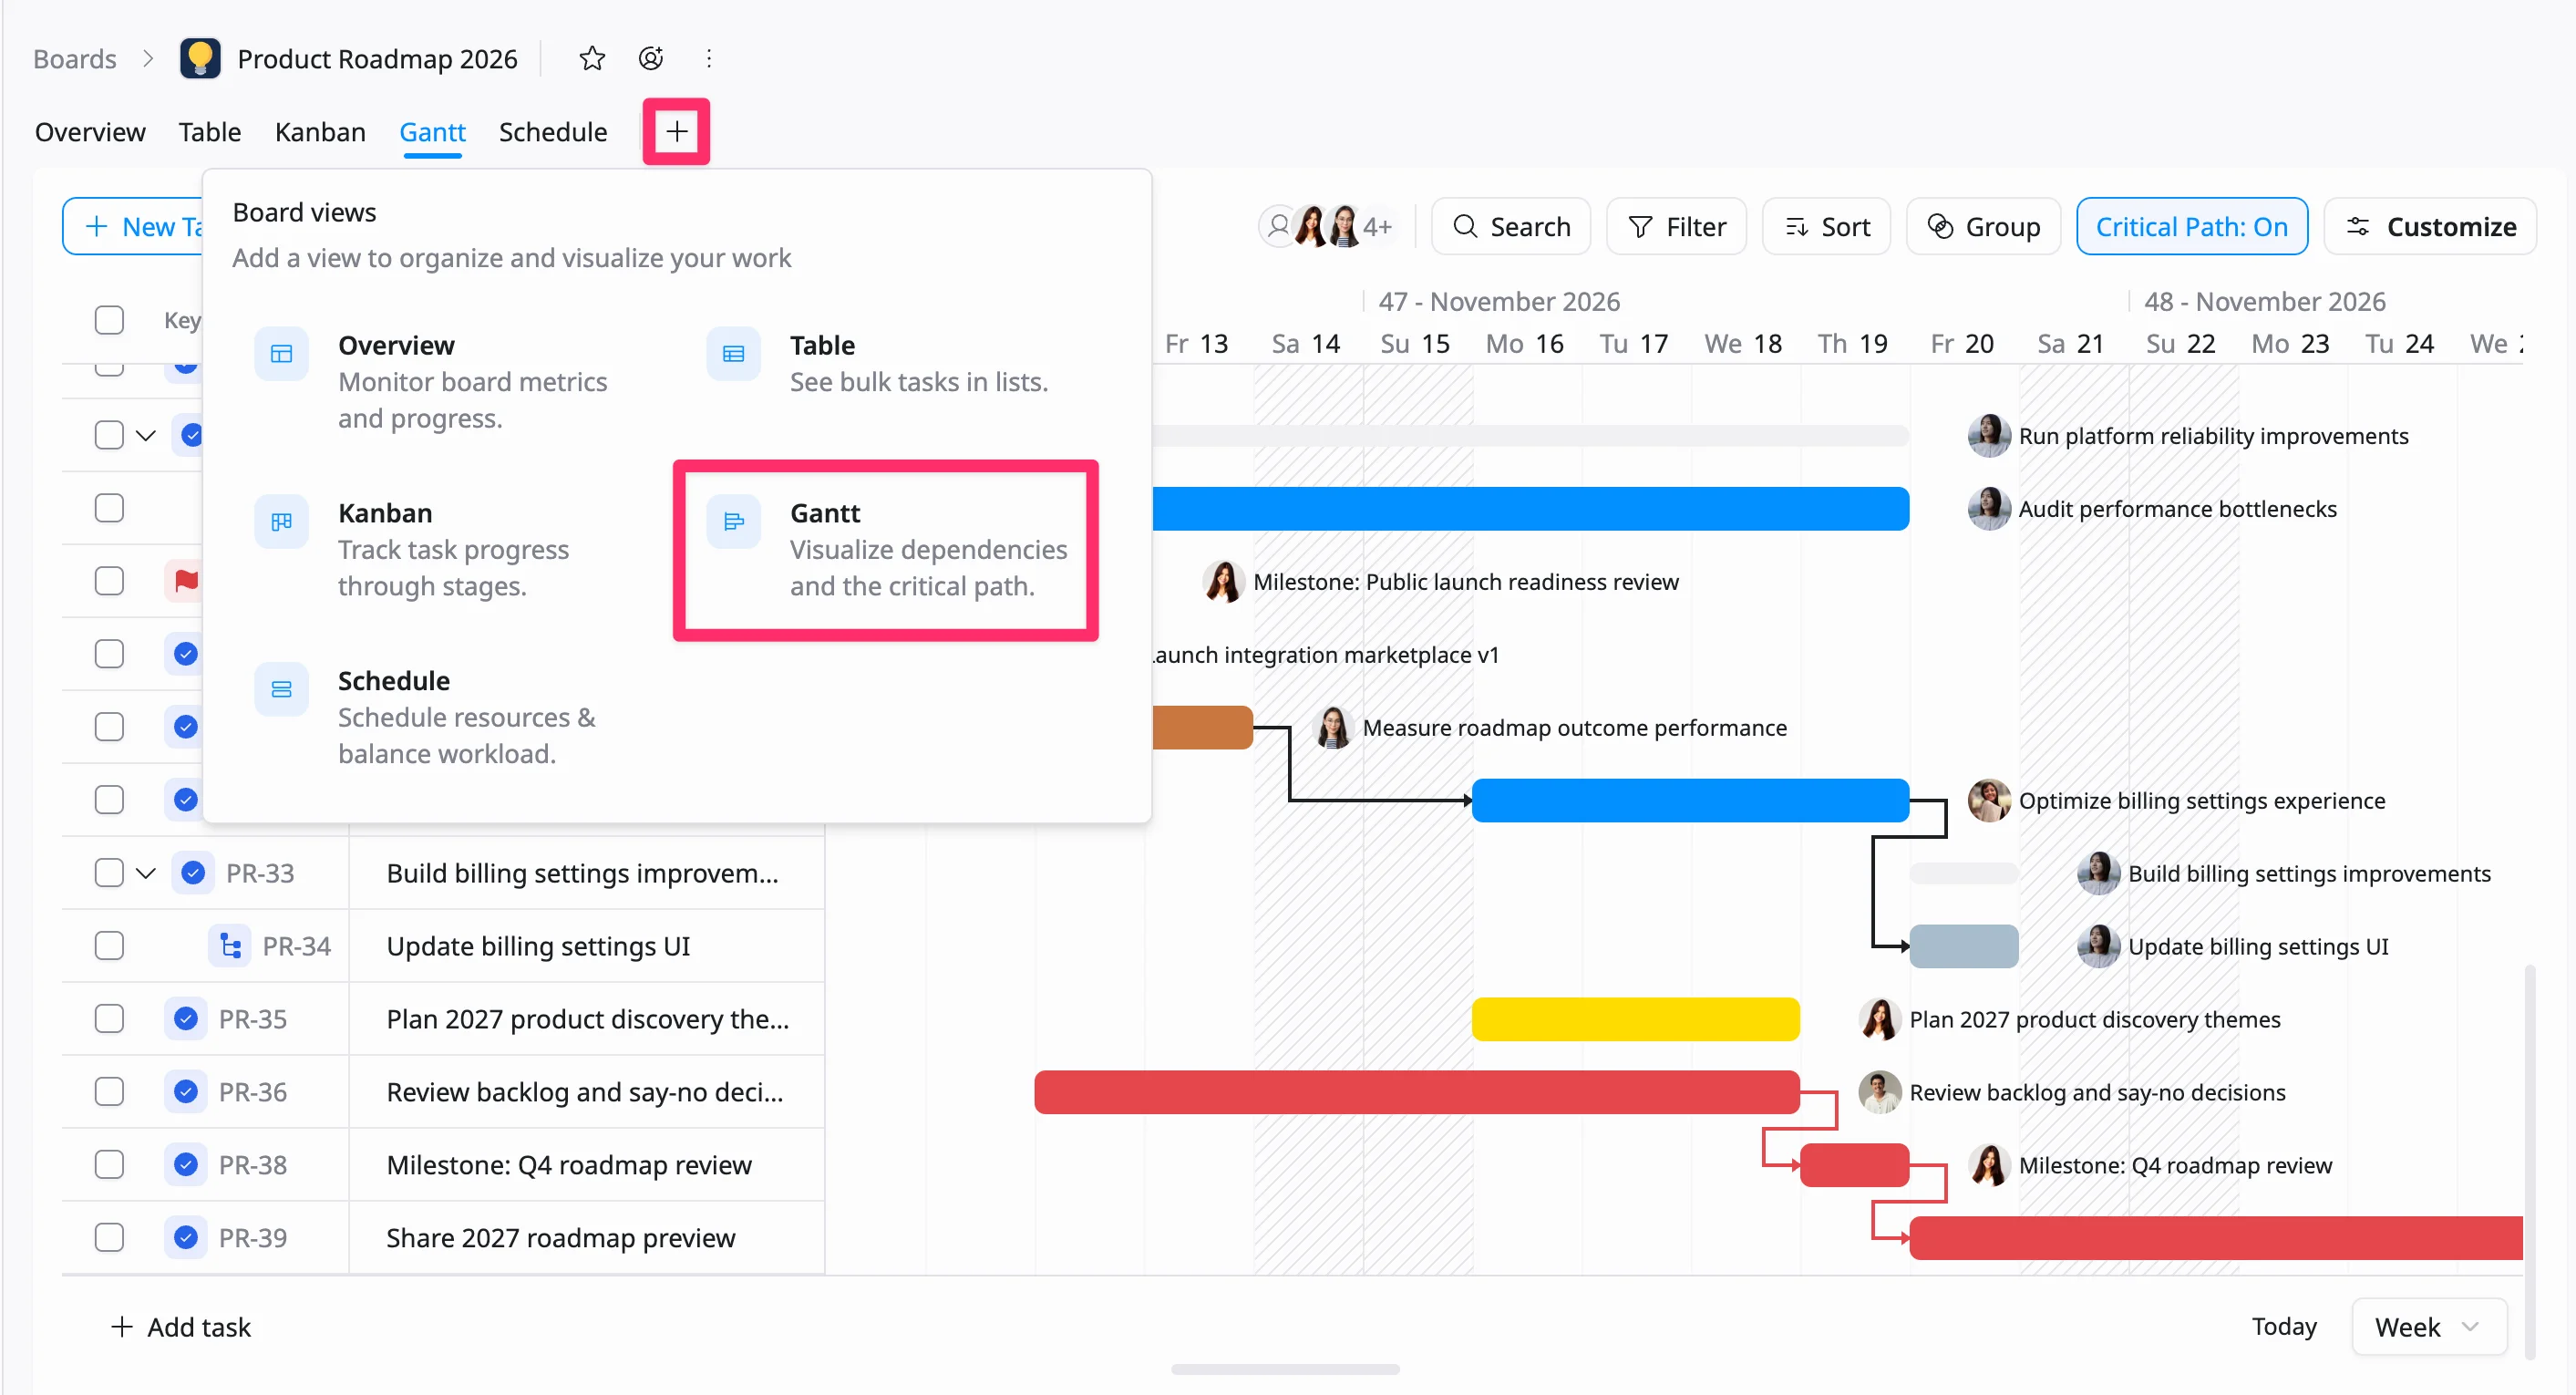Click avatar beside Optimize billing settings experience

click(1989, 801)
